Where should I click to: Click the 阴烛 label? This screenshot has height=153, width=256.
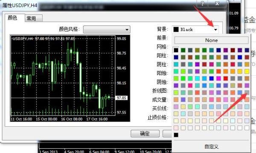(x=162, y=82)
